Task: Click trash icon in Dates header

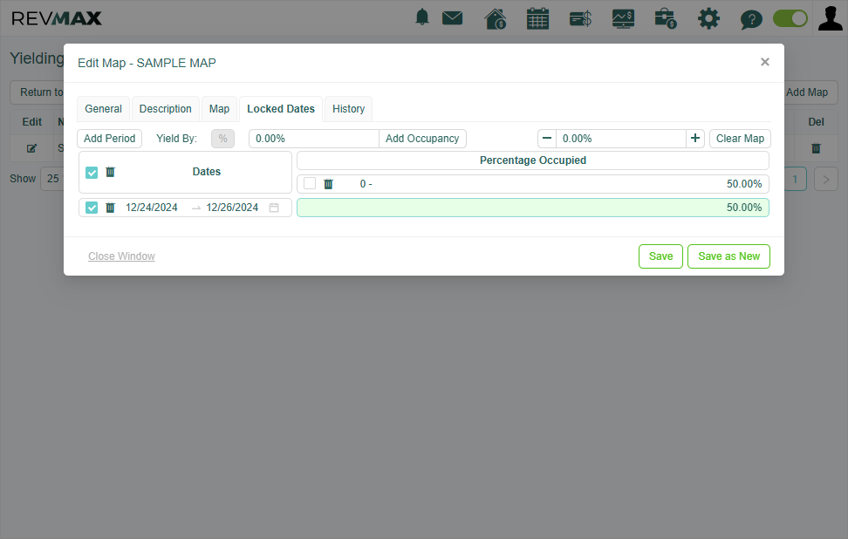Action: 110,172
